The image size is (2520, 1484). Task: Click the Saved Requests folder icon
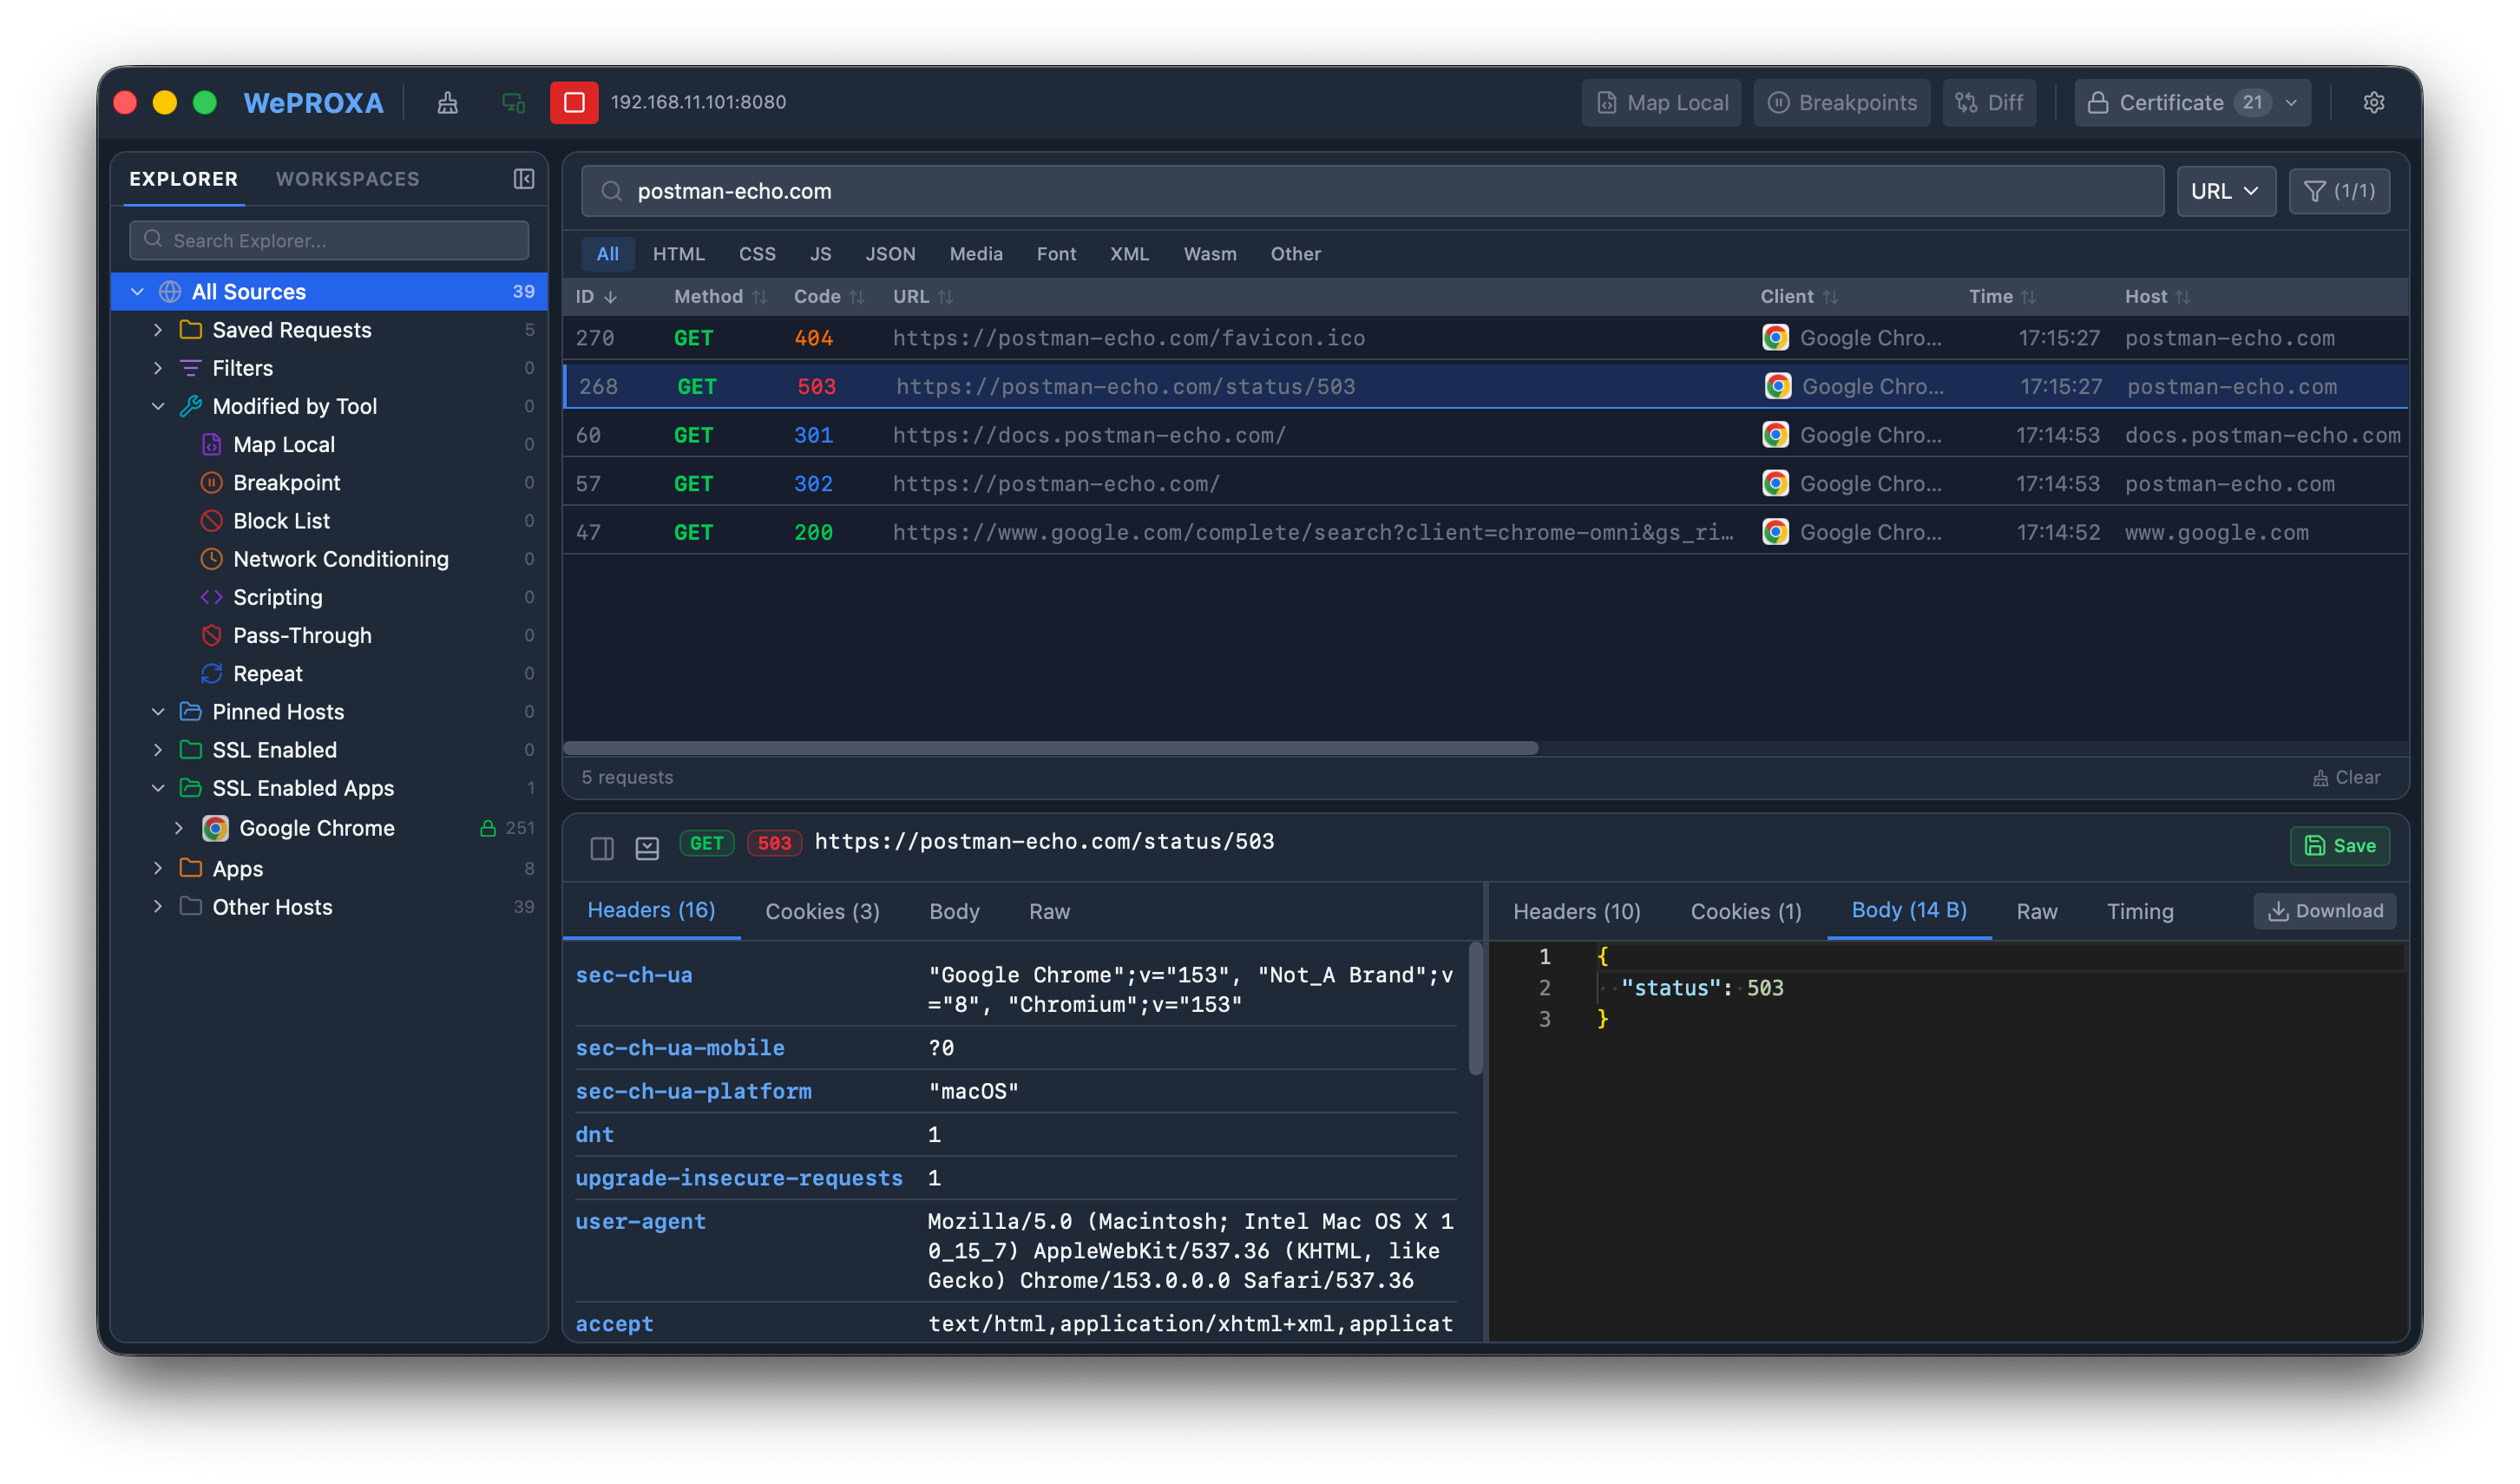coord(190,329)
